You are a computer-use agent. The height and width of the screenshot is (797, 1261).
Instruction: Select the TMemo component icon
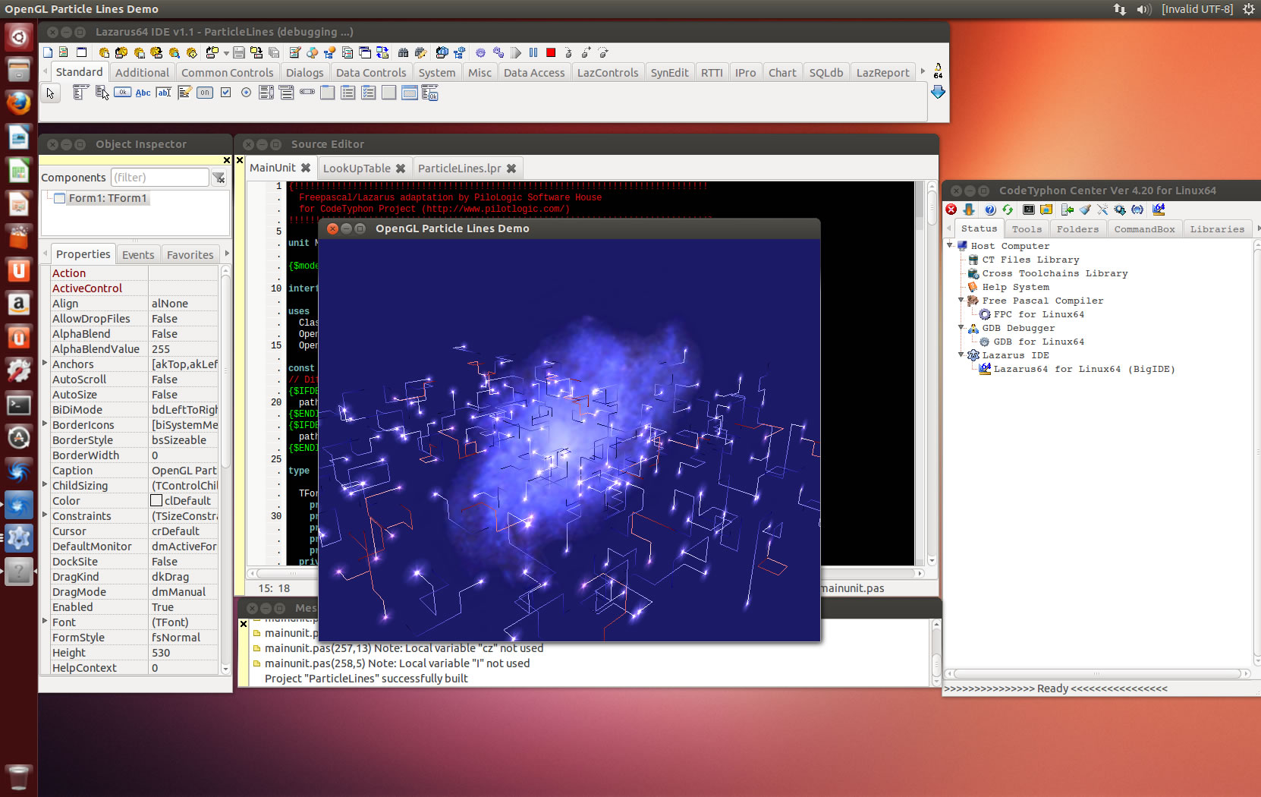pyautogui.click(x=185, y=93)
